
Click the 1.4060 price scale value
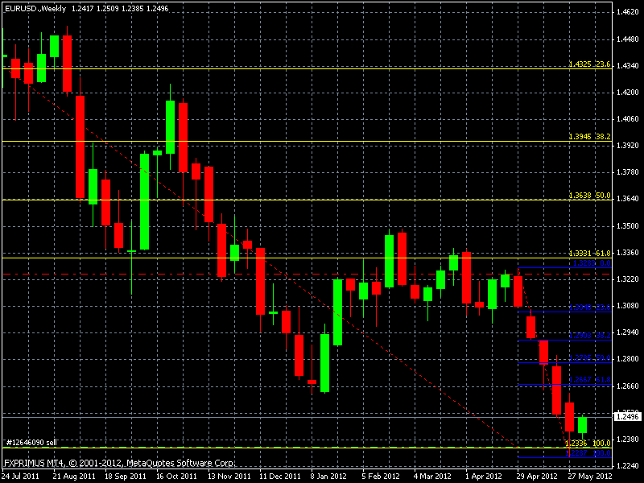coord(628,119)
